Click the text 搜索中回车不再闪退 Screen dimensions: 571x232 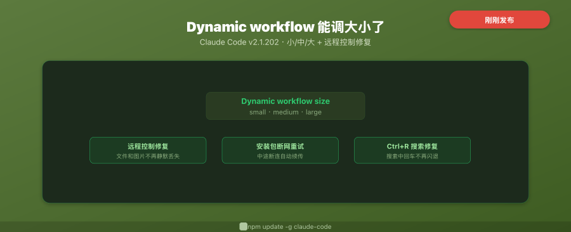(x=412, y=157)
